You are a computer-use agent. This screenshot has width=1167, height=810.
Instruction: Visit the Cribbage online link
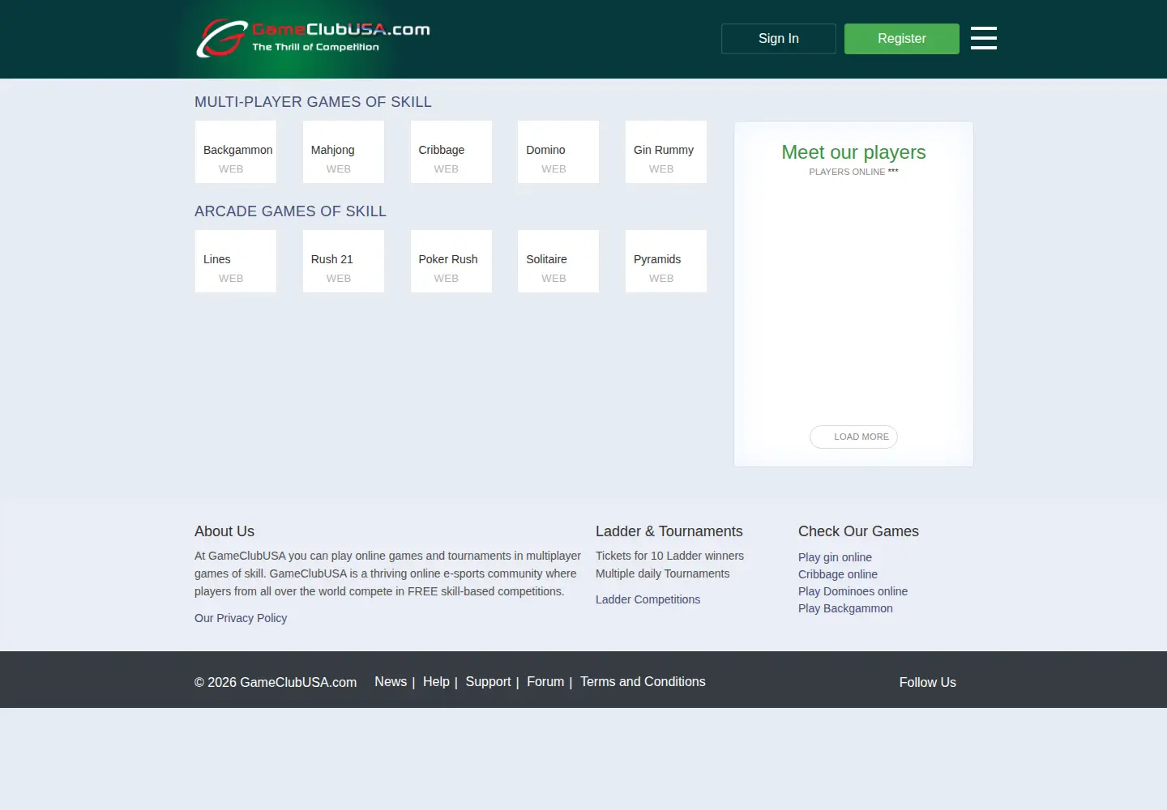click(x=838, y=574)
